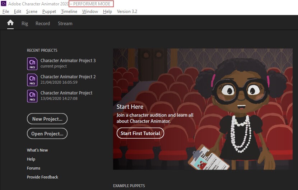Open Character Animator Project from 13/04/2020
This screenshot has width=298, height=190.
66,93
